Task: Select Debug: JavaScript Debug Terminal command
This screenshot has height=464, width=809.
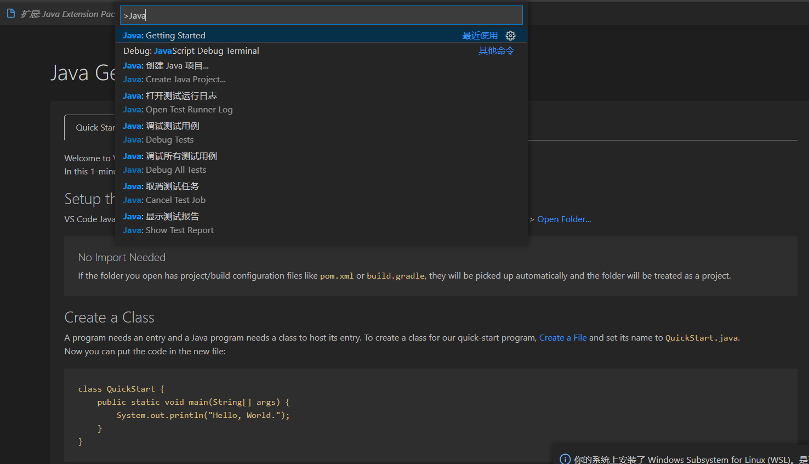Action: click(x=321, y=51)
